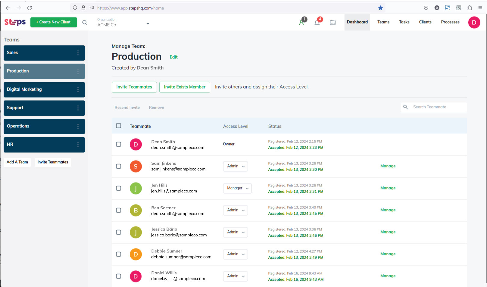This screenshot has width=487, height=287.
Task: Click the search magnifier next to Create New Client
Action: 85,22
